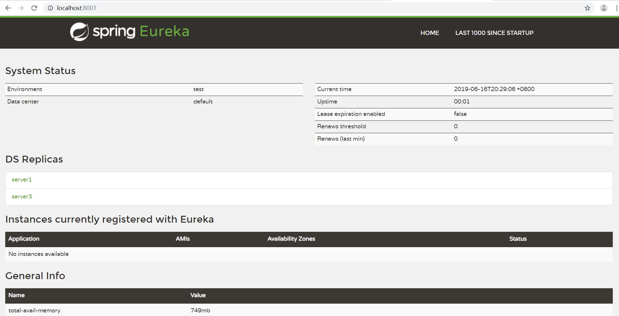This screenshot has height=316, width=619.
Task: Open the browser profile avatar
Action: [x=604, y=8]
